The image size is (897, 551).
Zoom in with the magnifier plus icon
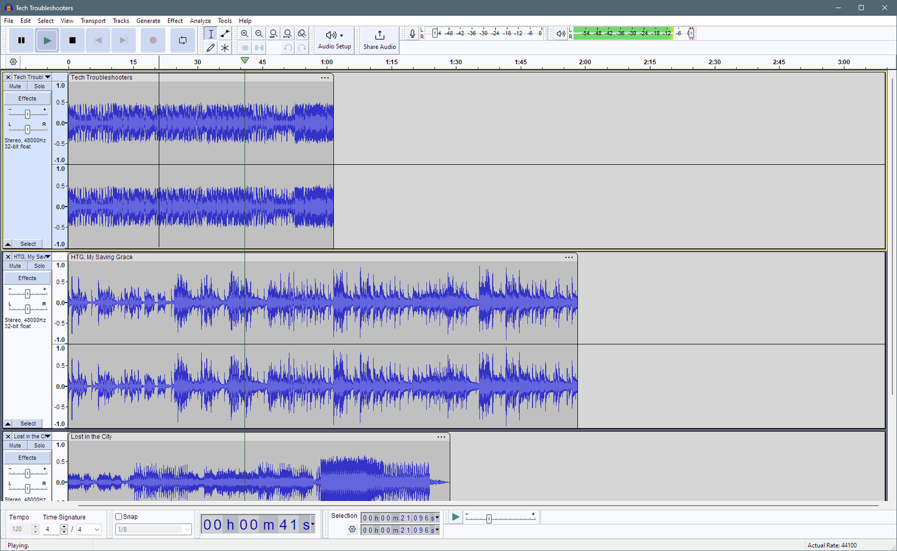[x=245, y=34]
